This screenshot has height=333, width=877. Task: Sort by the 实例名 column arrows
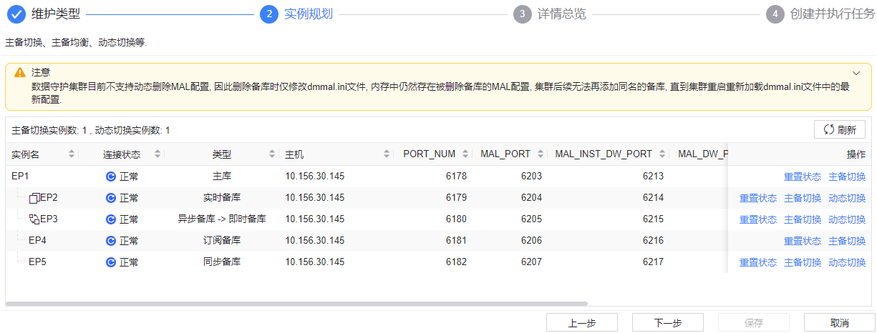click(x=72, y=154)
